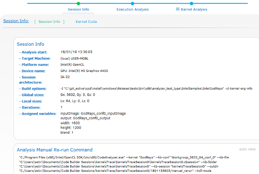This screenshot has width=259, height=174.
Task: Click the Session Info panel heading
Action: click(x=31, y=44)
